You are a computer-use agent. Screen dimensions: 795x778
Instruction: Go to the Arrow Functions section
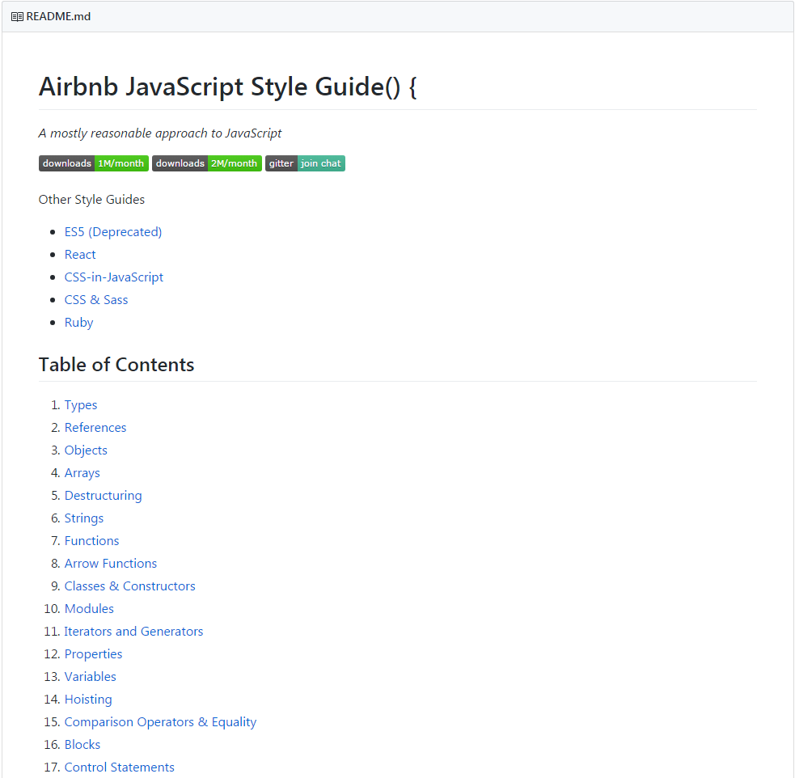click(x=111, y=564)
